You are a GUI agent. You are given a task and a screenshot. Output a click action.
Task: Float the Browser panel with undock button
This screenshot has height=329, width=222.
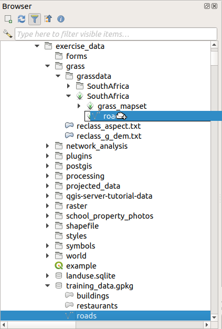[207, 6]
